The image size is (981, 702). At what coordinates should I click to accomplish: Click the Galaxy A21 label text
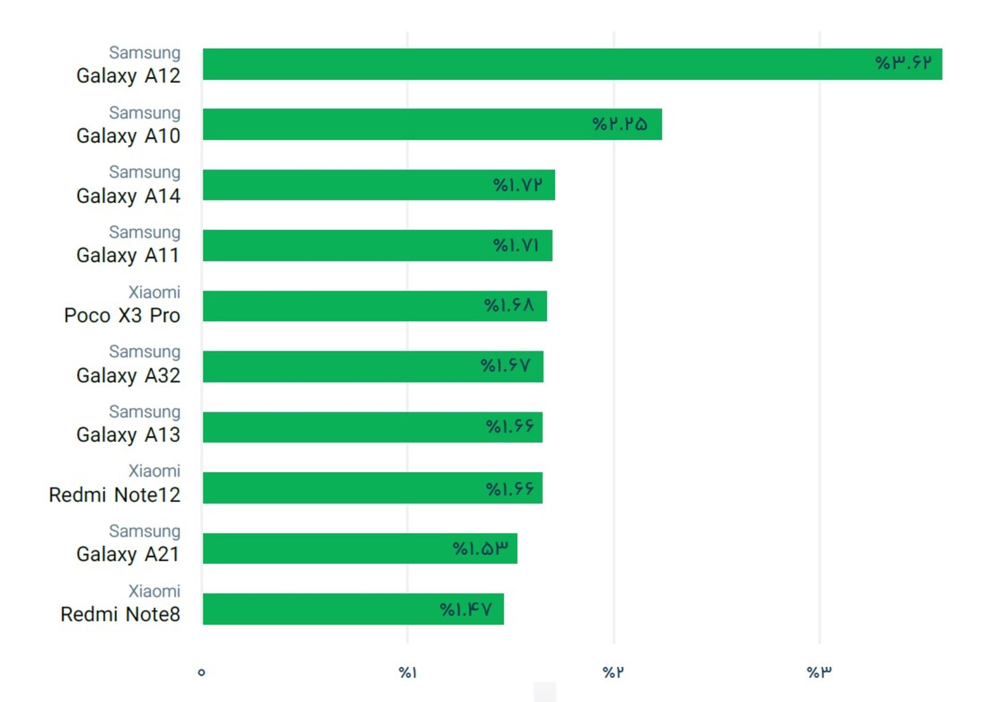coord(128,554)
